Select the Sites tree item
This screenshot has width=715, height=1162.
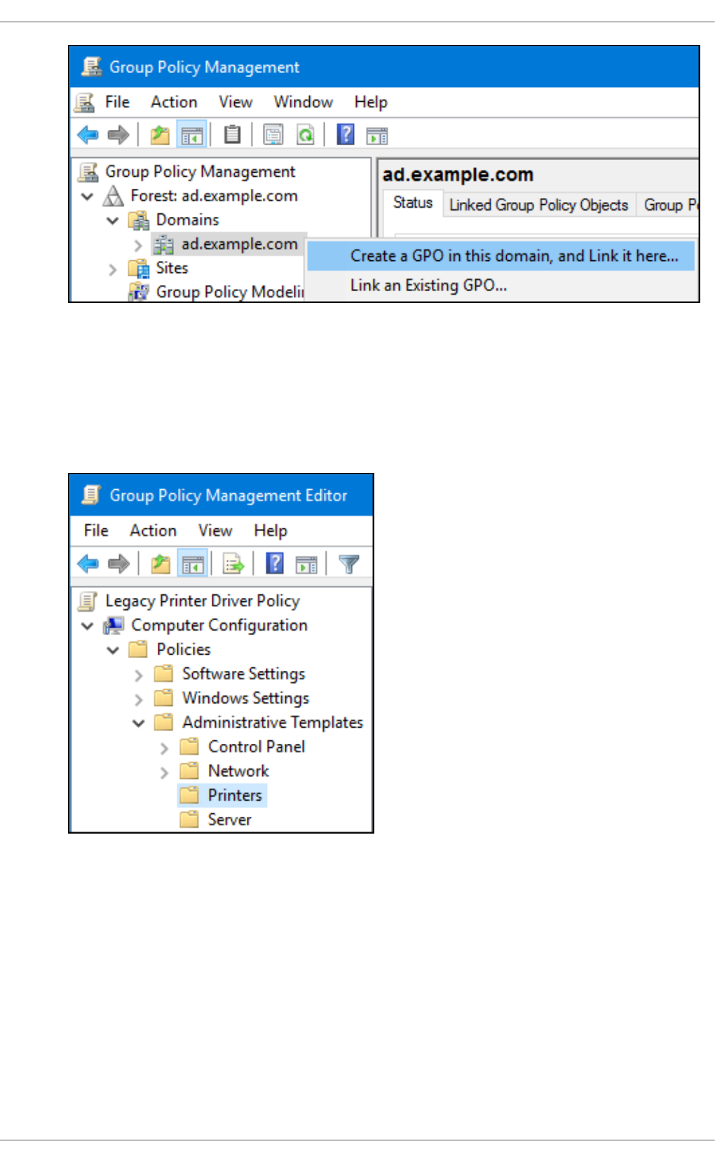point(172,268)
